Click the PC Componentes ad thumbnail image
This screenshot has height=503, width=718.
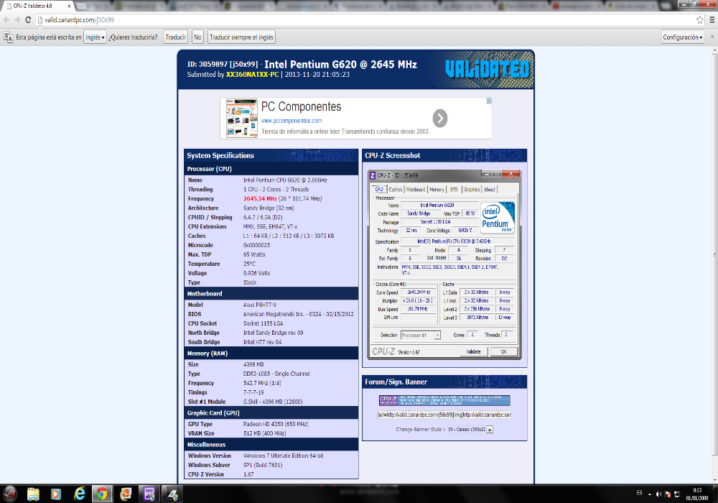[x=242, y=118]
